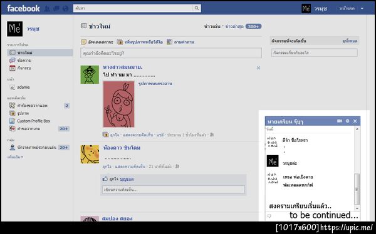Click the 300+ new stories badge

point(253,26)
